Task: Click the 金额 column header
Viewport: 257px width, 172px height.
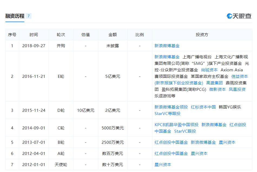Action: [x=113, y=34]
